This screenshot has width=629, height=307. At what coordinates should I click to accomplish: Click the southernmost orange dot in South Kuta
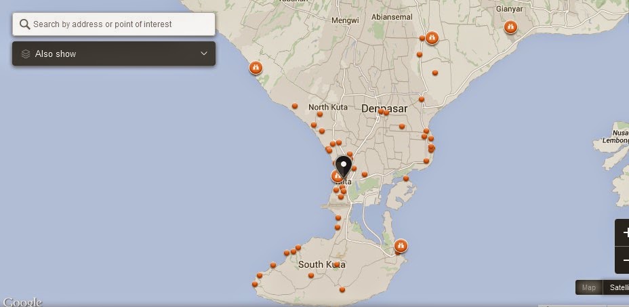342,289
